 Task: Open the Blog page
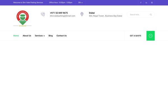click(51, 36)
